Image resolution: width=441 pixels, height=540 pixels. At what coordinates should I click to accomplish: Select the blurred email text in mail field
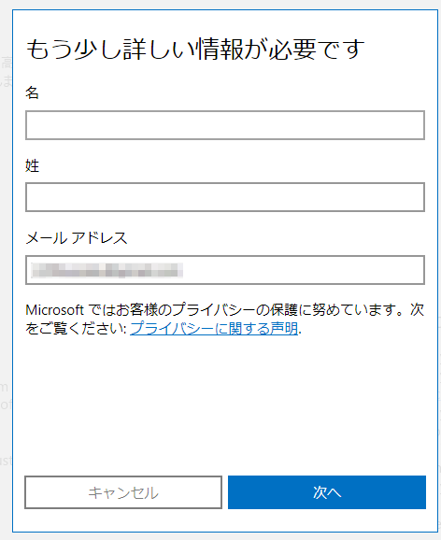107,270
